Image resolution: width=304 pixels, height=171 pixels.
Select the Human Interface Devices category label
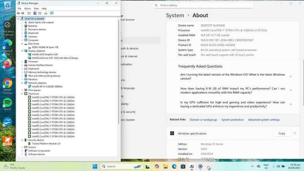pos(40,65)
